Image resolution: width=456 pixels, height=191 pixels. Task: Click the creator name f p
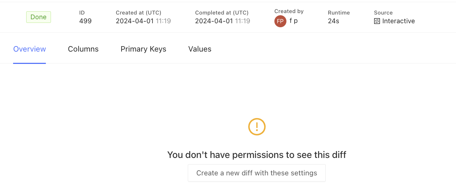[x=294, y=21]
